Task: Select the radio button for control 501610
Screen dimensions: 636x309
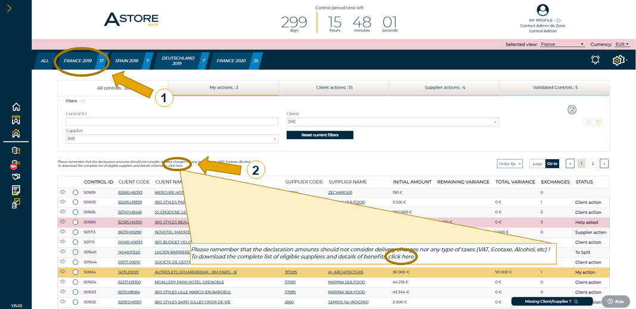Action: (76, 222)
